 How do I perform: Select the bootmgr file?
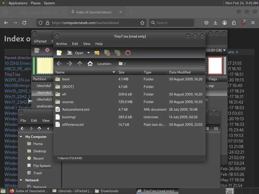tap(129, 117)
